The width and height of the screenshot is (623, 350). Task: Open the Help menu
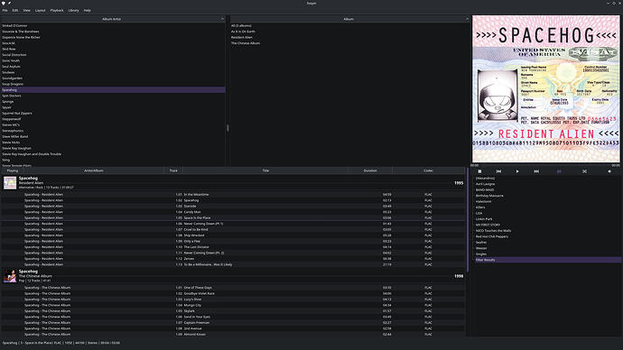(87, 10)
